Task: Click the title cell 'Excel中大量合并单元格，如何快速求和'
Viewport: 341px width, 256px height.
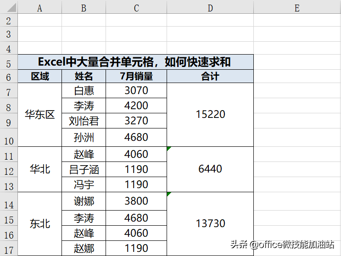Action: click(x=136, y=62)
